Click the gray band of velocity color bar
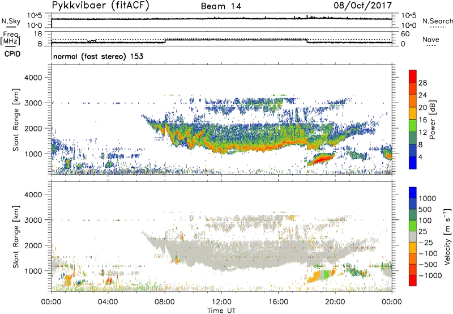 point(413,236)
